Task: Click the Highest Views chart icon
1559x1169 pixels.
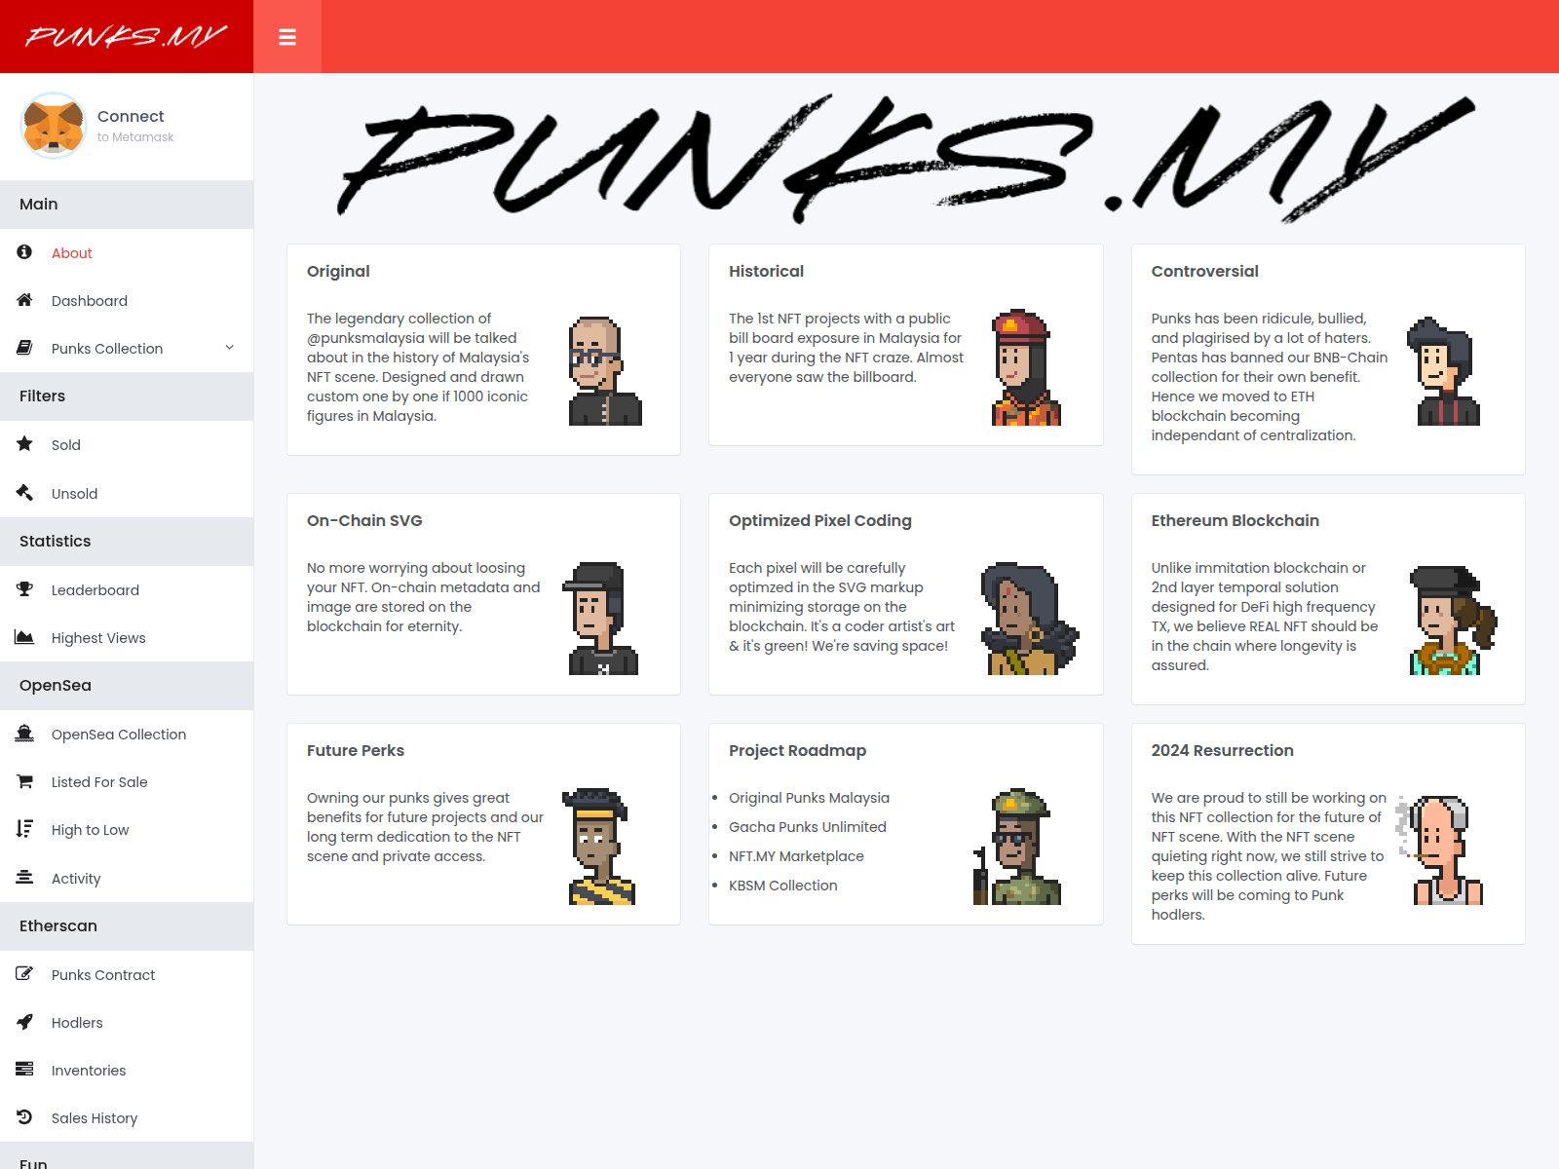Action: click(x=24, y=637)
